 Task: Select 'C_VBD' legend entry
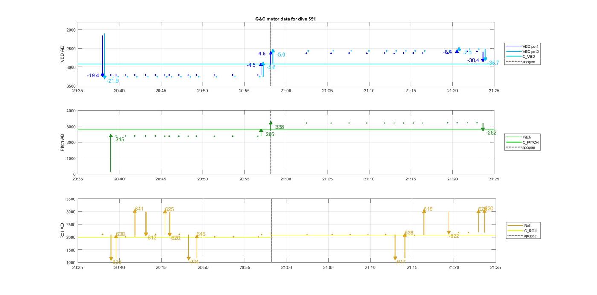[520, 57]
